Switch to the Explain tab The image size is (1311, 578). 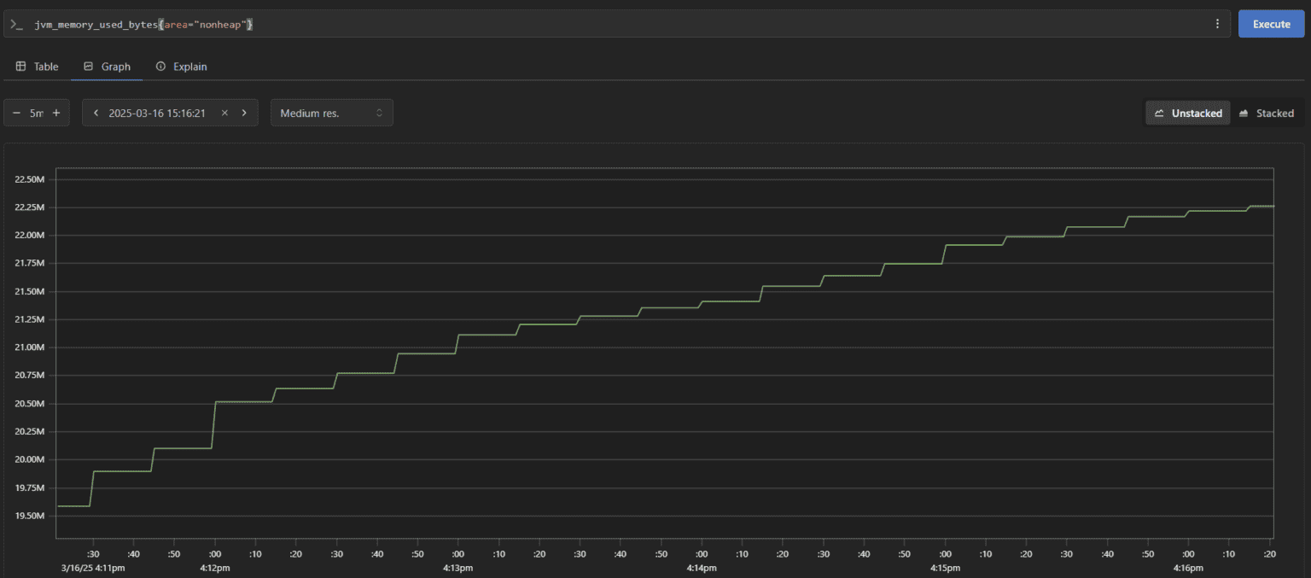[x=181, y=67]
